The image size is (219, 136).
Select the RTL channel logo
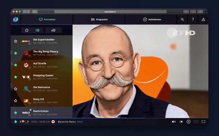26,41
